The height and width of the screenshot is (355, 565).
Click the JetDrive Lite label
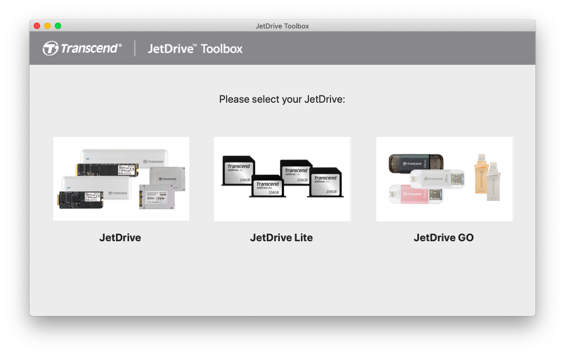coord(281,238)
